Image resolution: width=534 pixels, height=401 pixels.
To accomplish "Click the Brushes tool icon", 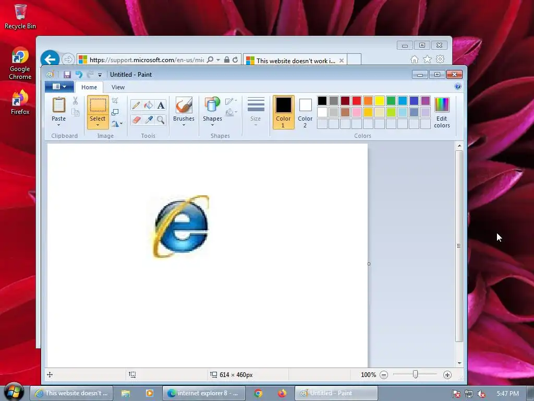I will [x=184, y=104].
